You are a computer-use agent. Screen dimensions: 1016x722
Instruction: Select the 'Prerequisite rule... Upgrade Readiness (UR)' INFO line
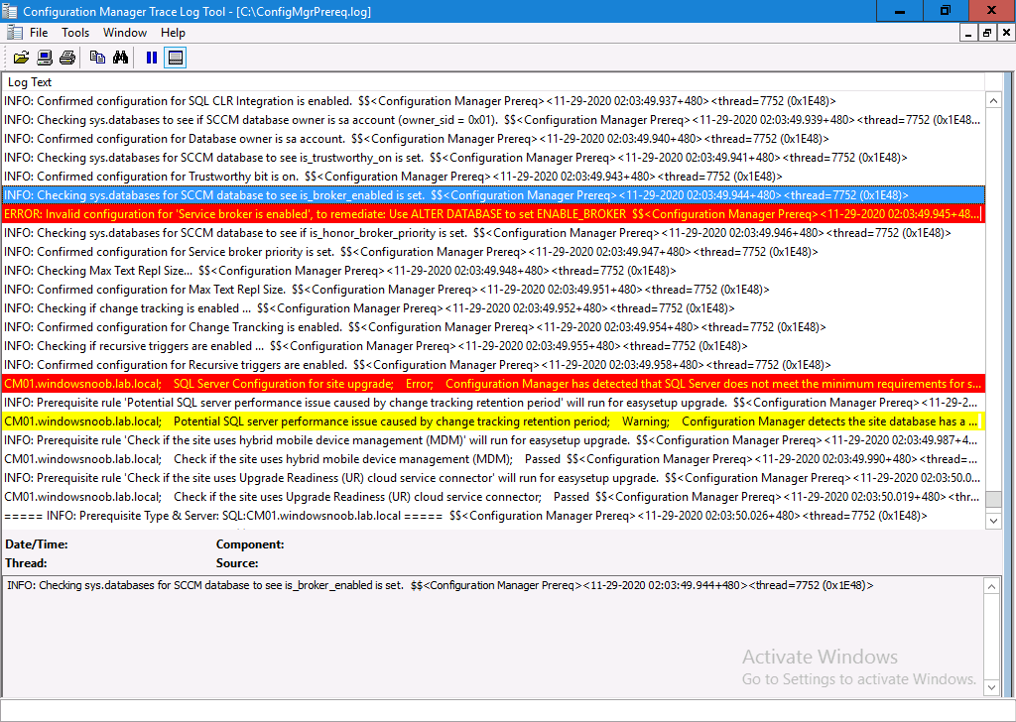(493, 478)
